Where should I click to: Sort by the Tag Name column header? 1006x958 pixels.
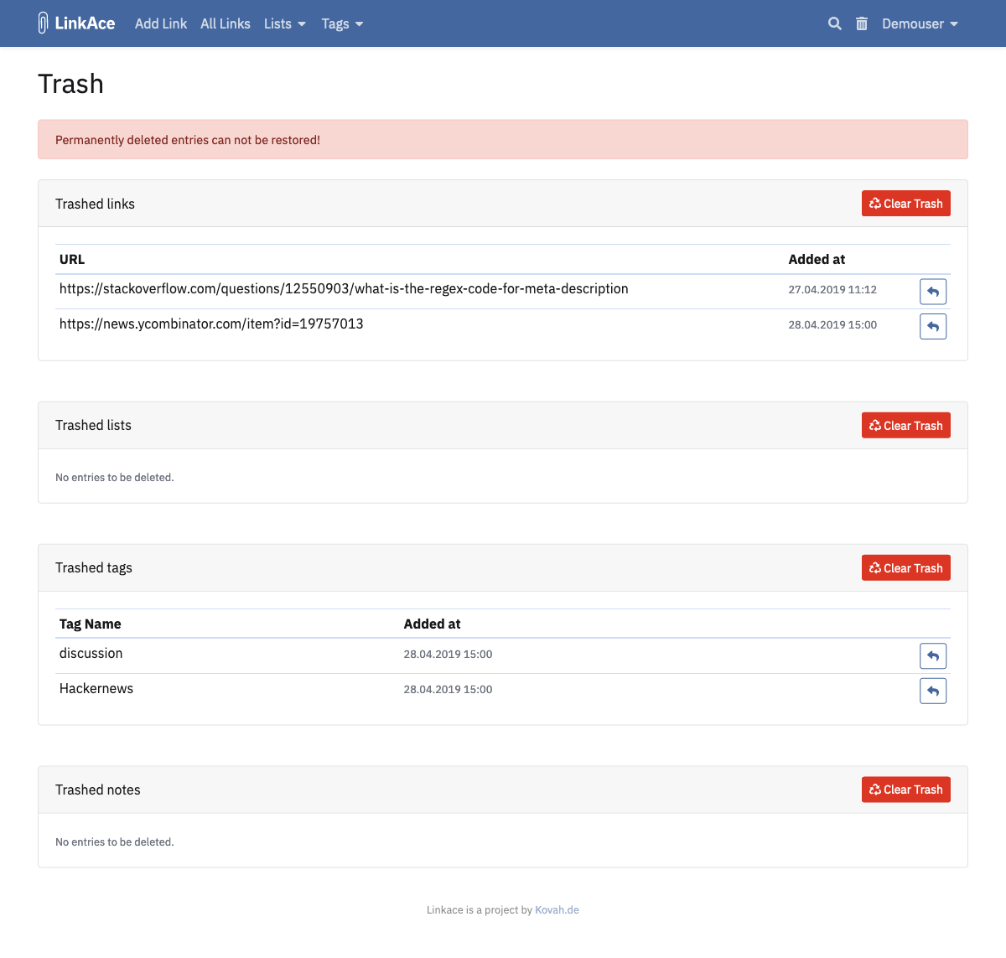point(90,624)
